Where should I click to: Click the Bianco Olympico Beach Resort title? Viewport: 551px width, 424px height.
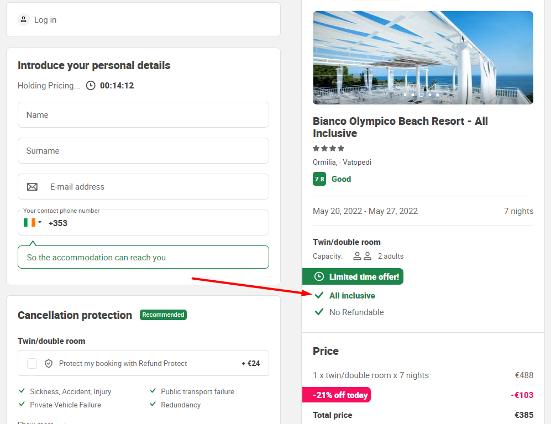tap(400, 127)
